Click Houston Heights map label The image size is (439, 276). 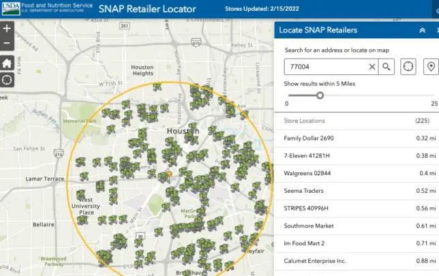[x=142, y=70]
